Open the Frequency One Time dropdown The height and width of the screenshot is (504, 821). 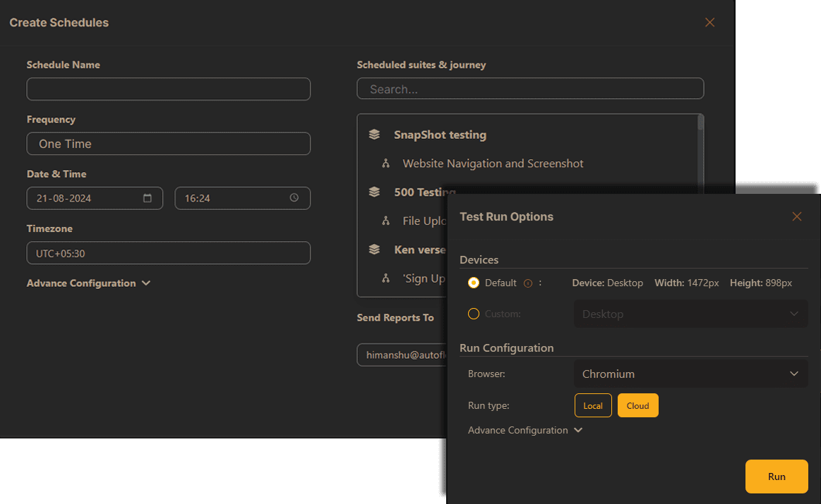tap(169, 144)
